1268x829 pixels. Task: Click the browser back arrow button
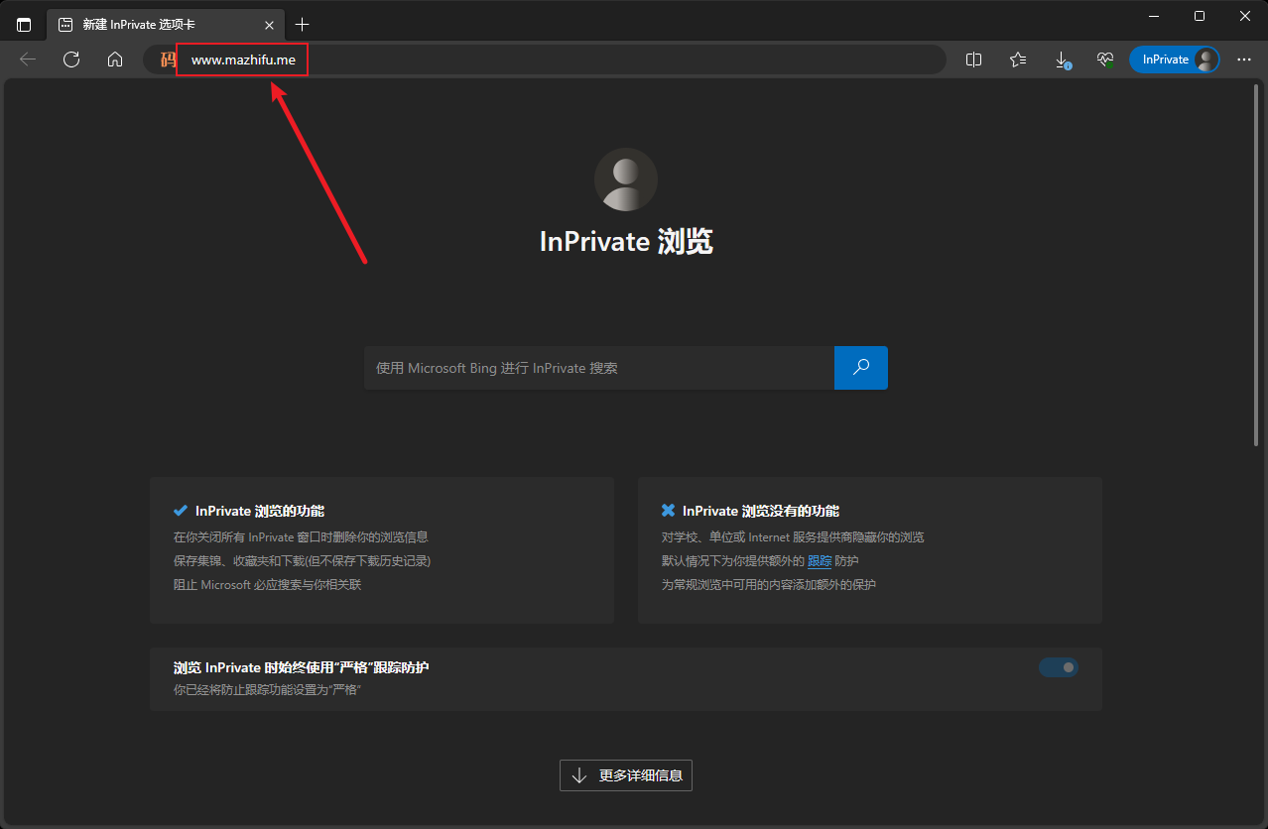[28, 59]
